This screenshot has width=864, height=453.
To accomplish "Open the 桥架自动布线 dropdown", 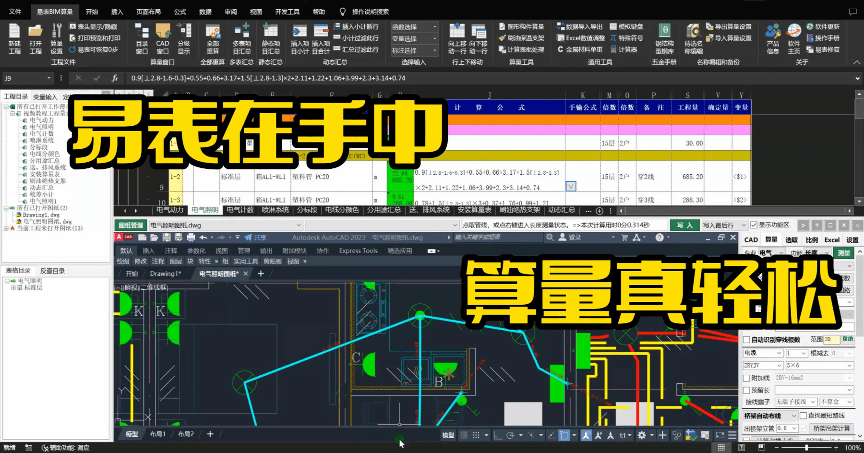I will point(770,416).
